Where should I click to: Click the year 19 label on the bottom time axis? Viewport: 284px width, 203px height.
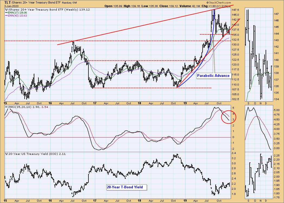185,201
